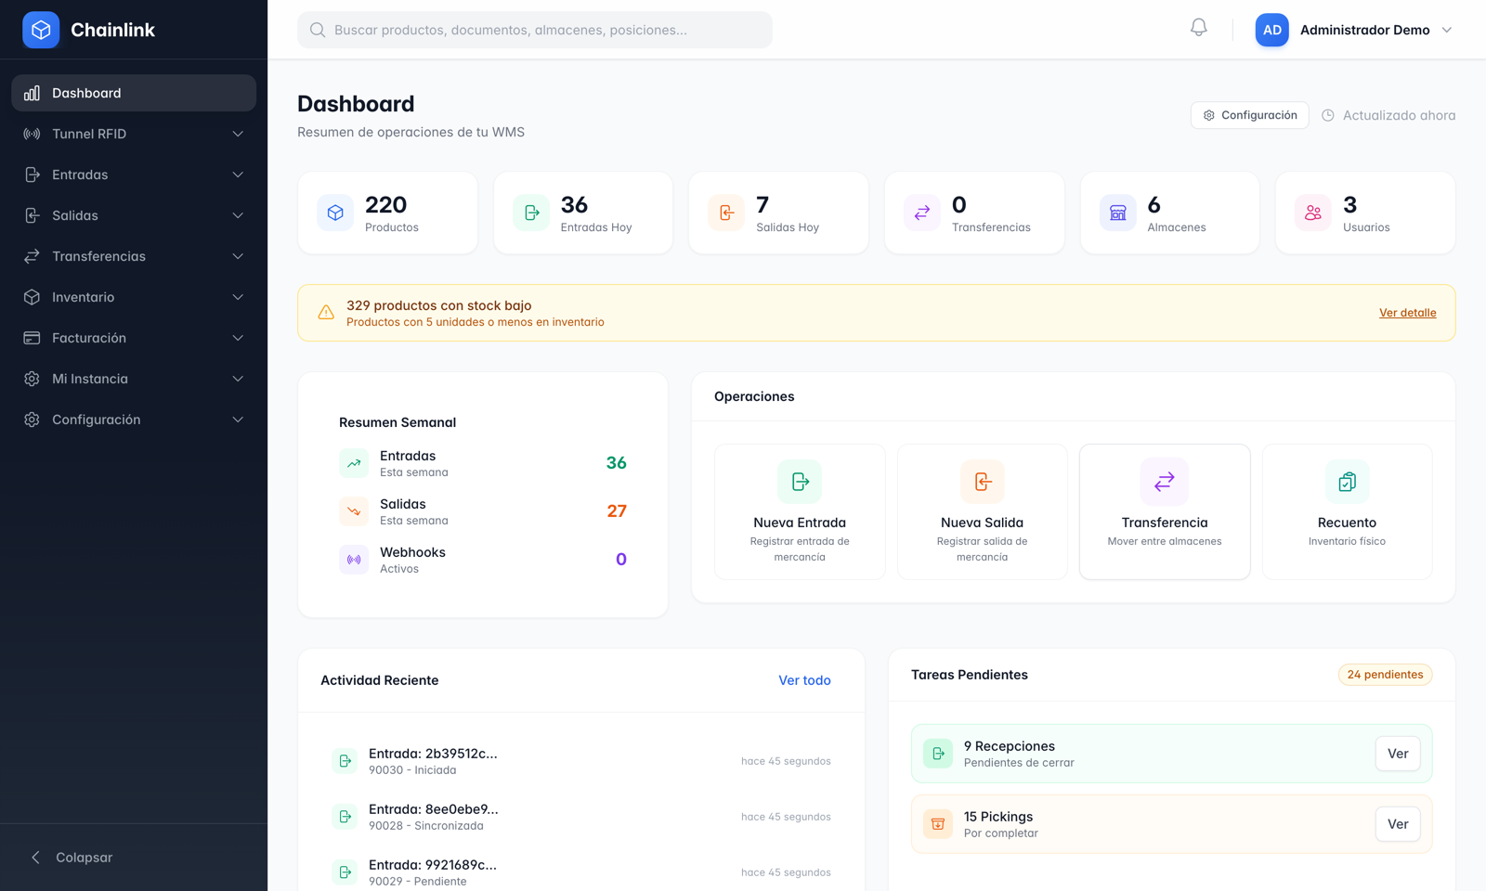The width and height of the screenshot is (1486, 891).
Task: Click the Webhooks signal icon
Action: (x=354, y=560)
